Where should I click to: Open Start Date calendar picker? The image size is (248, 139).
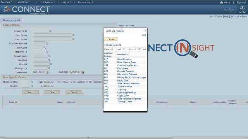coord(47,72)
